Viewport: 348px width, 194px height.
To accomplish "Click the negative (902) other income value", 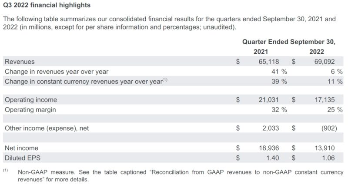I will click(333, 128).
